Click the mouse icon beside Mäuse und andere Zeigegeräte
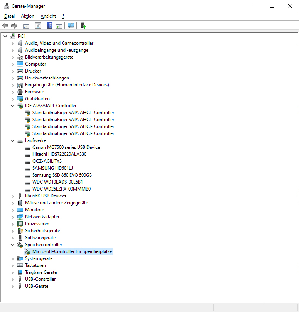The height and width of the screenshot is (312, 299). click(x=20, y=203)
